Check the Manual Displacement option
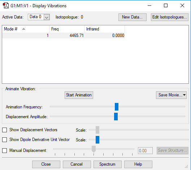Screen dimensions: 191x170 click(4, 150)
